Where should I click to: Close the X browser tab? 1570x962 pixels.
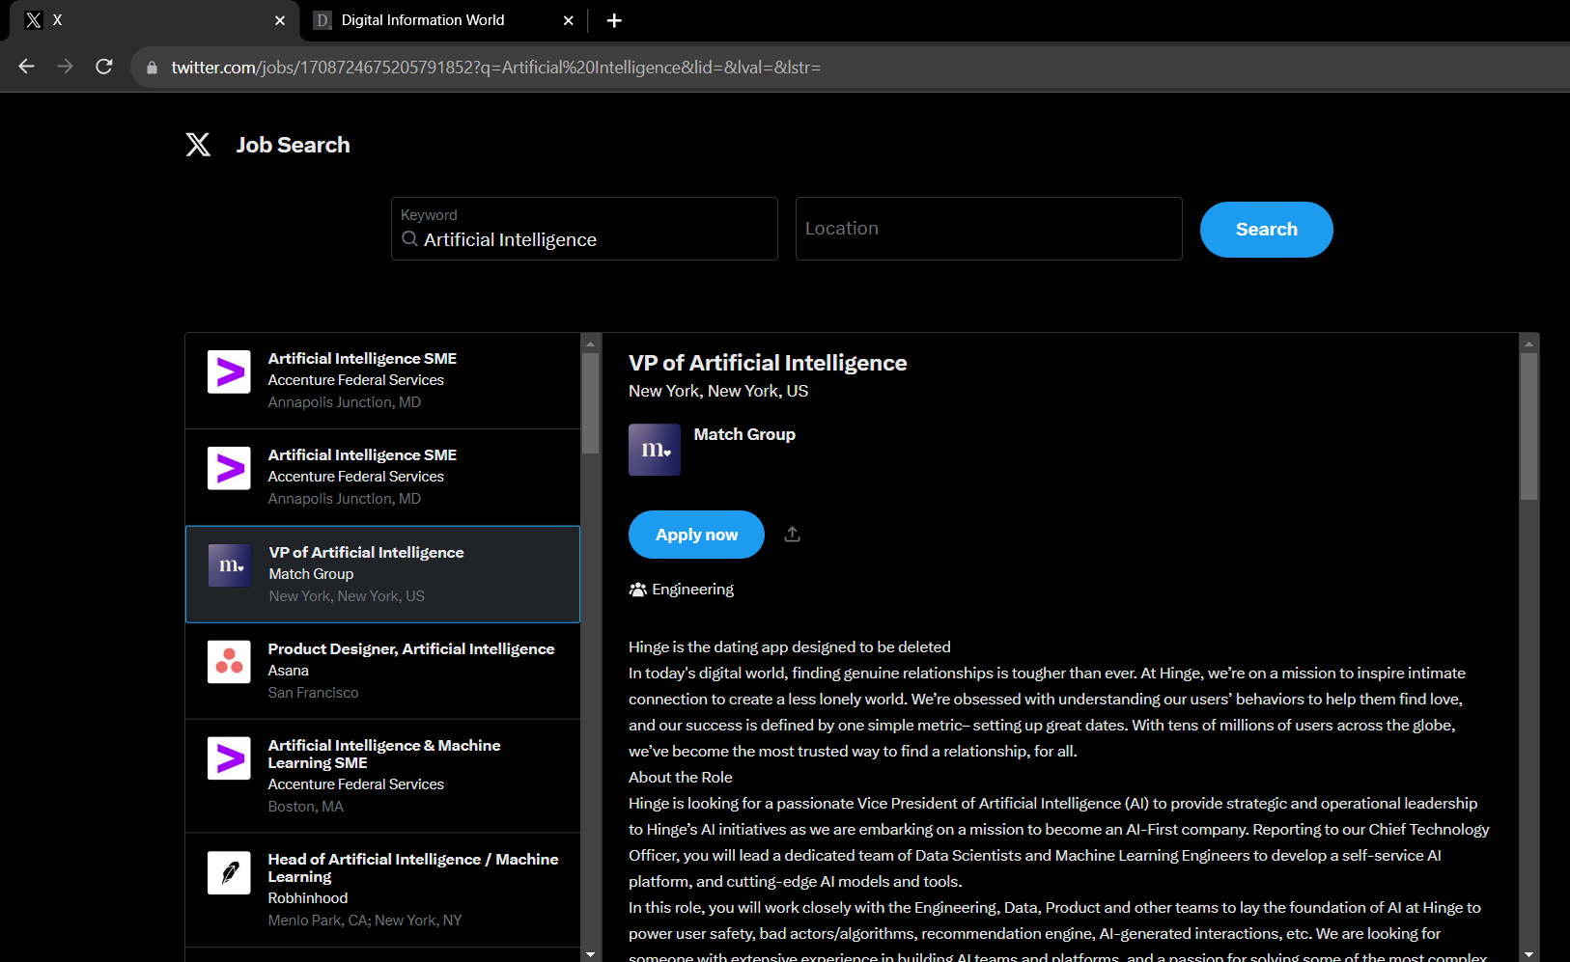coord(280,20)
